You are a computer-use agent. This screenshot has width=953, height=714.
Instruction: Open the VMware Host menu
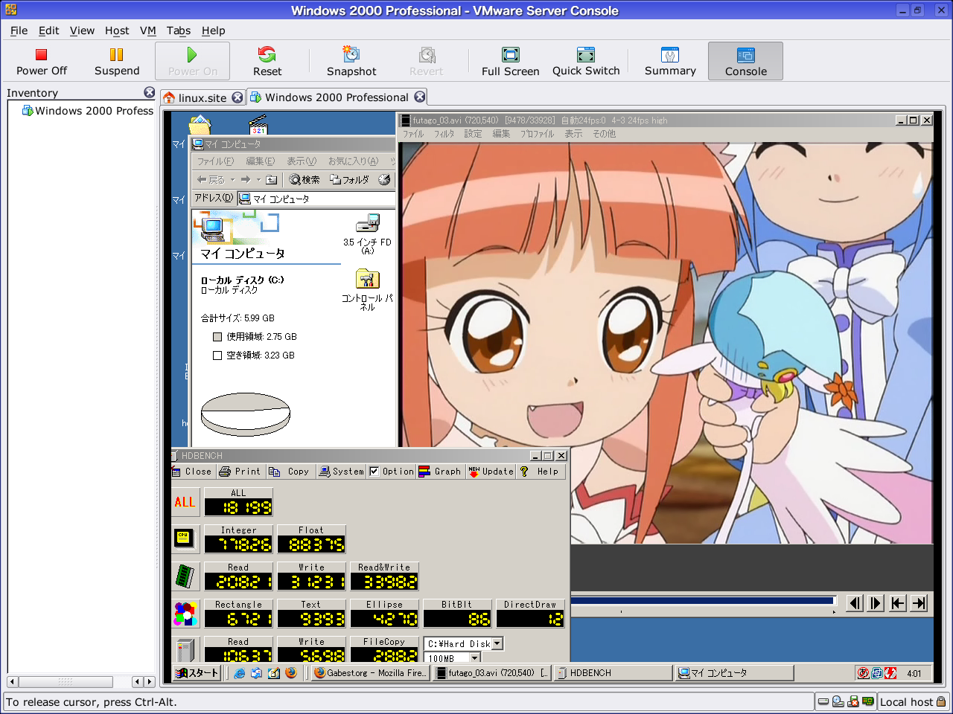(117, 30)
